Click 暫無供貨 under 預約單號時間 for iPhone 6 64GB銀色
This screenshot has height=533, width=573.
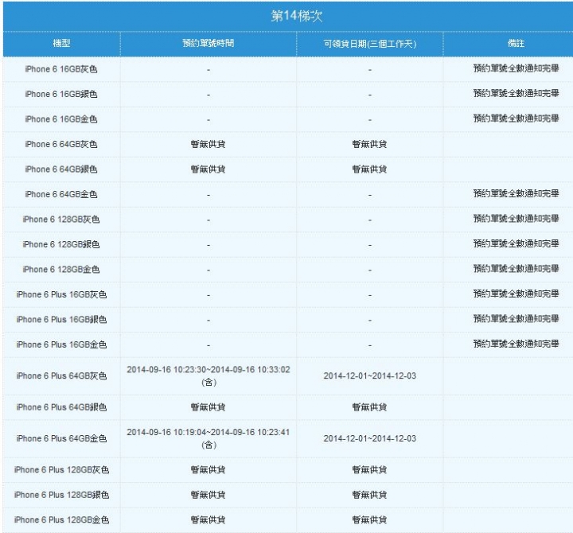(209, 169)
